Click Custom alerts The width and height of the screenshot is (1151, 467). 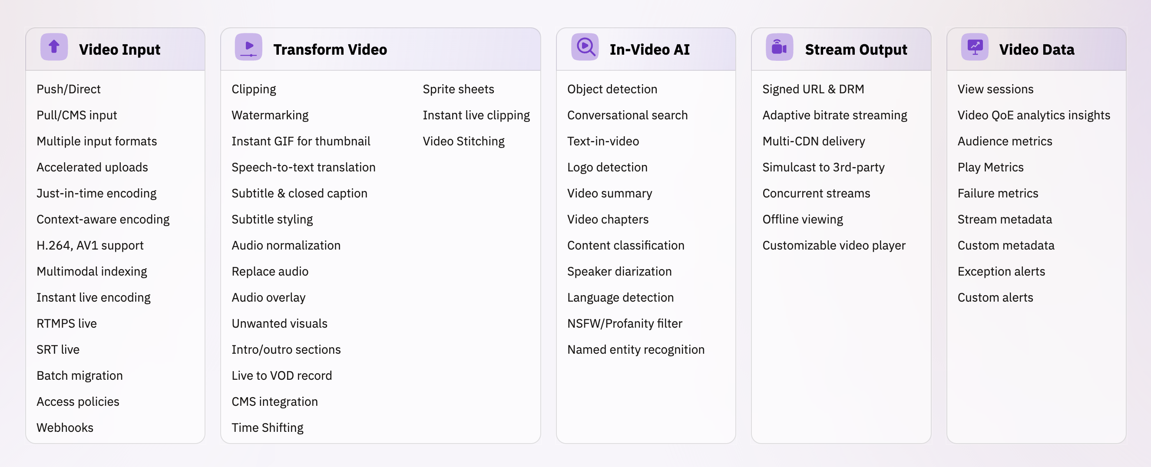[x=995, y=297]
